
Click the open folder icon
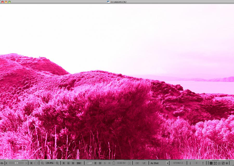[2, 163]
